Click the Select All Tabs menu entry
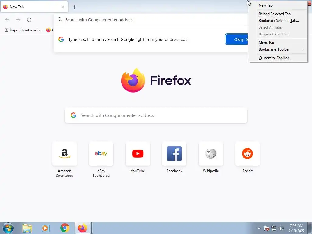This screenshot has width=312, height=234. [278, 27]
